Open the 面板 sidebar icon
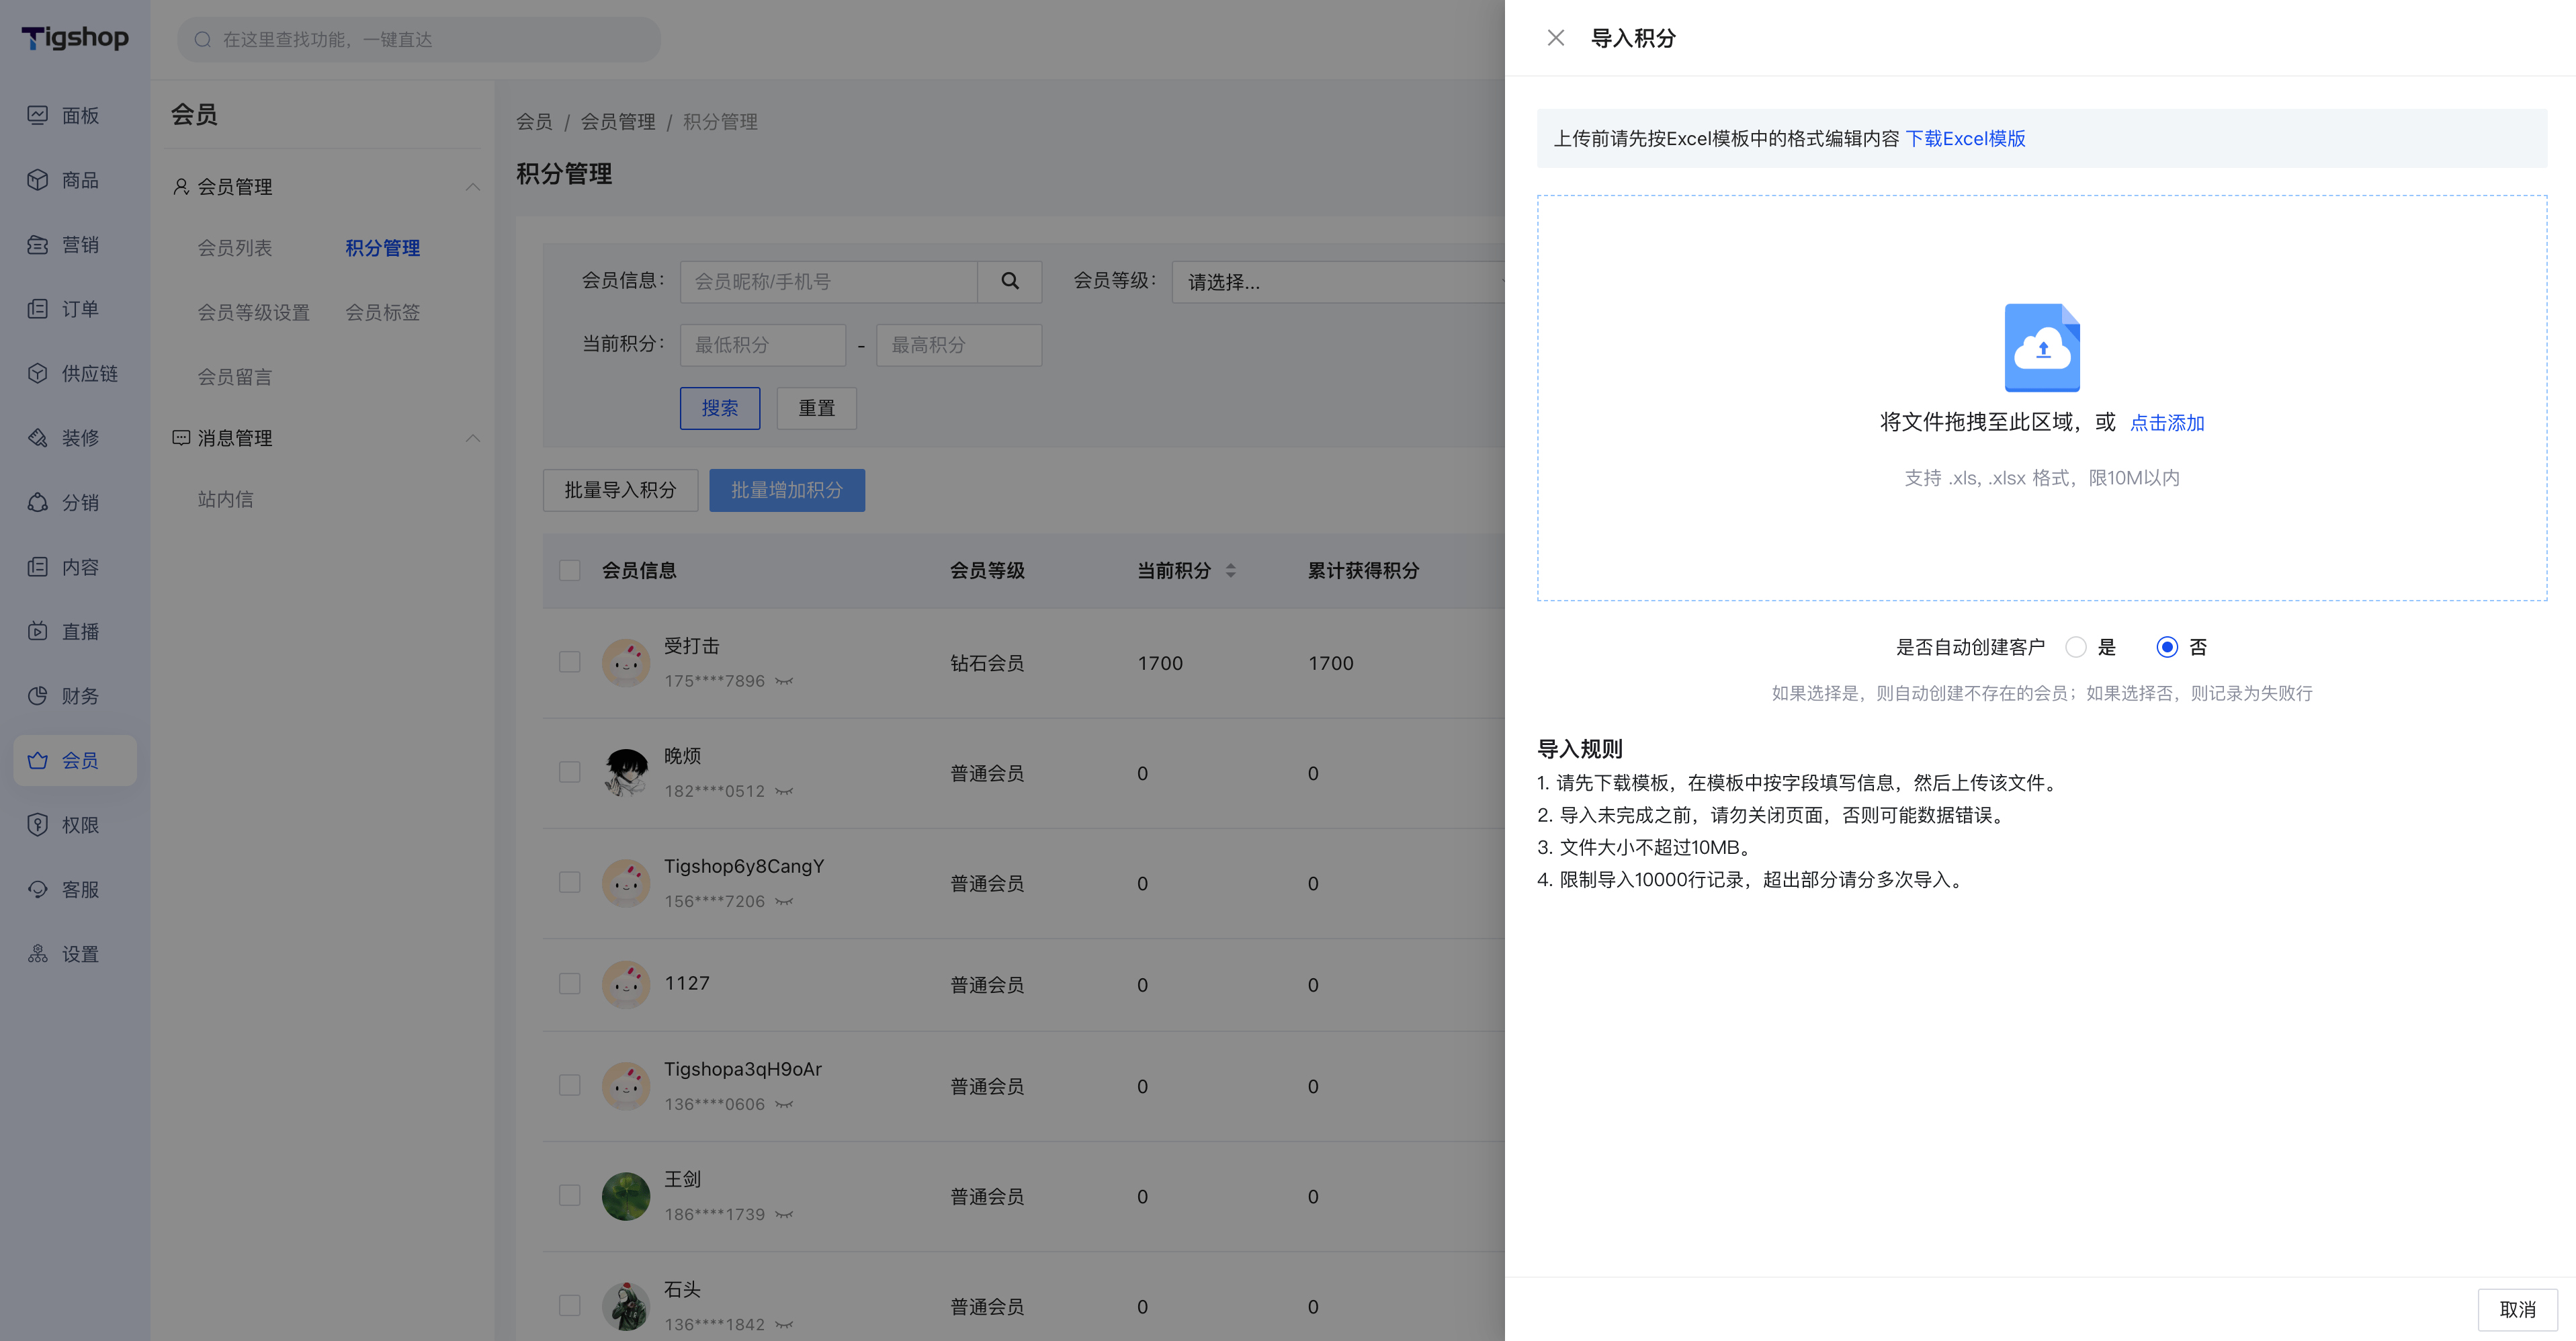The image size is (2576, 1341). [37, 115]
